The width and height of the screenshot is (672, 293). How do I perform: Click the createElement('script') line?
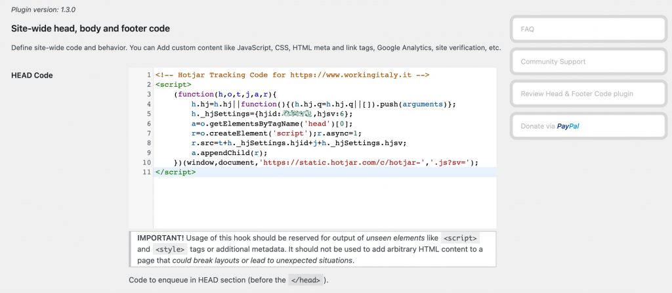[276, 133]
